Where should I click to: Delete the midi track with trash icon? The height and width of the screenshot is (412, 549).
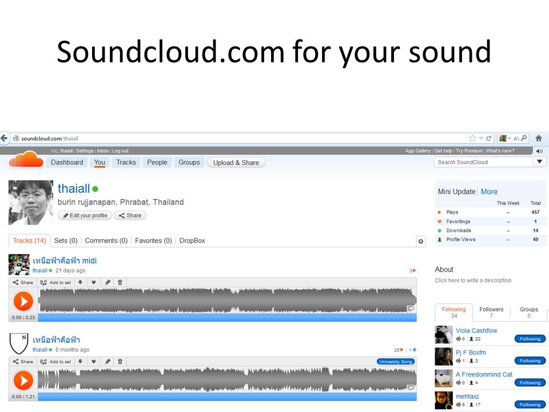point(120,282)
